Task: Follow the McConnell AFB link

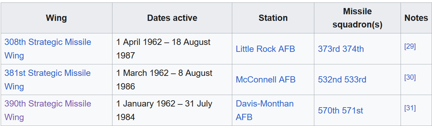Action: 266,80
